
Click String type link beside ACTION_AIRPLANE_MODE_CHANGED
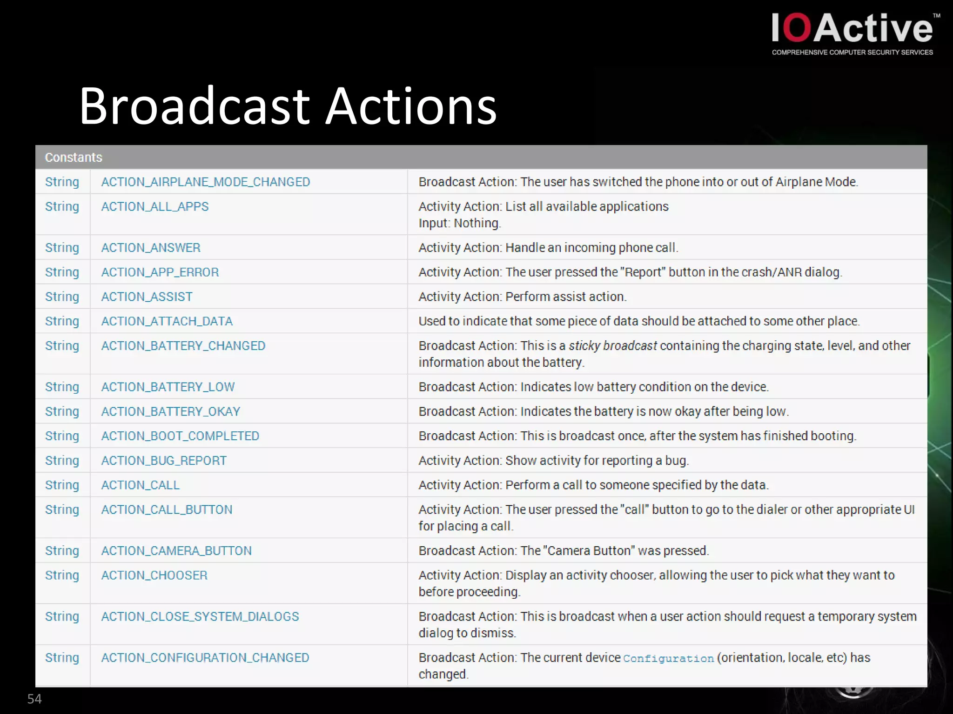(62, 182)
